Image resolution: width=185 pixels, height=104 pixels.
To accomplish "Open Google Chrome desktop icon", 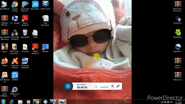I will tap(15, 6).
